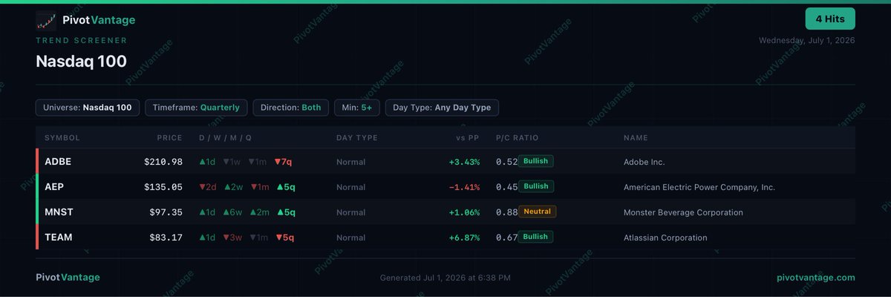Screen dimensions: 891x297
Task: Click the Bullish badge in ADBE row
Action: tap(536, 161)
